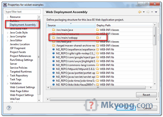The image size is (163, 117).
Task: Confirm with the OK button
Action: pos(126,108)
